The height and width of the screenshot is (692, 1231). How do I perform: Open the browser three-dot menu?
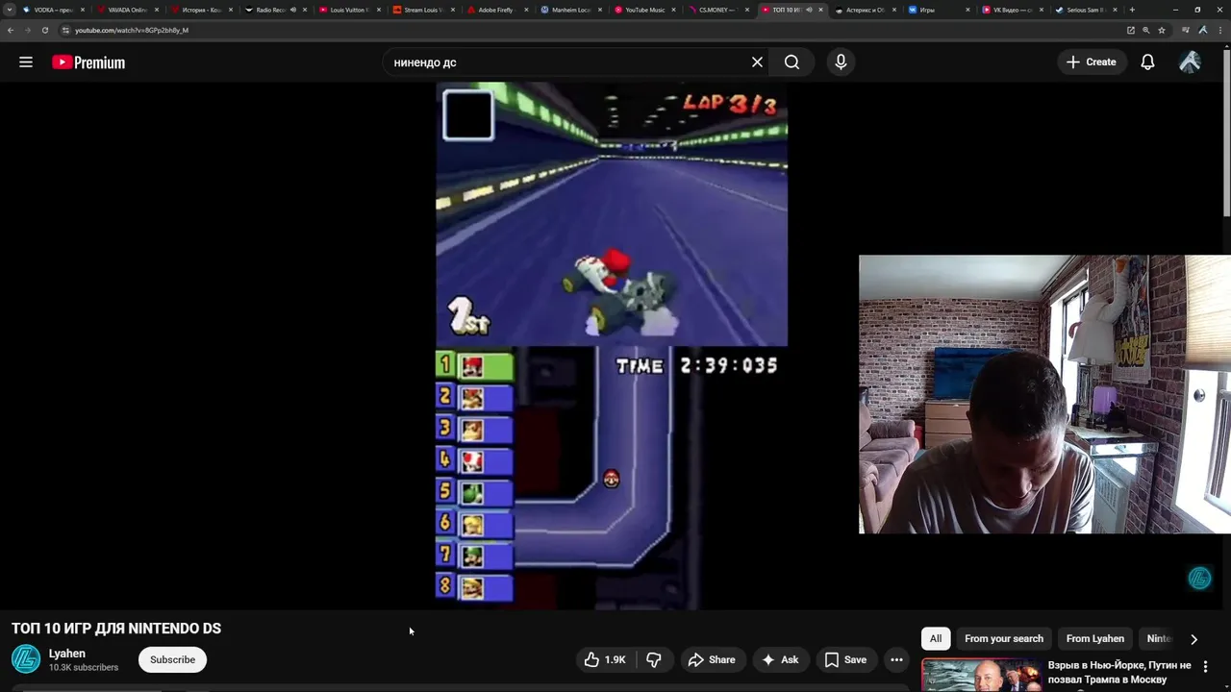pos(1219,30)
